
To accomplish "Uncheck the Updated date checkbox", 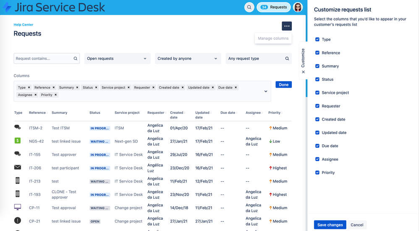I will [317, 133].
